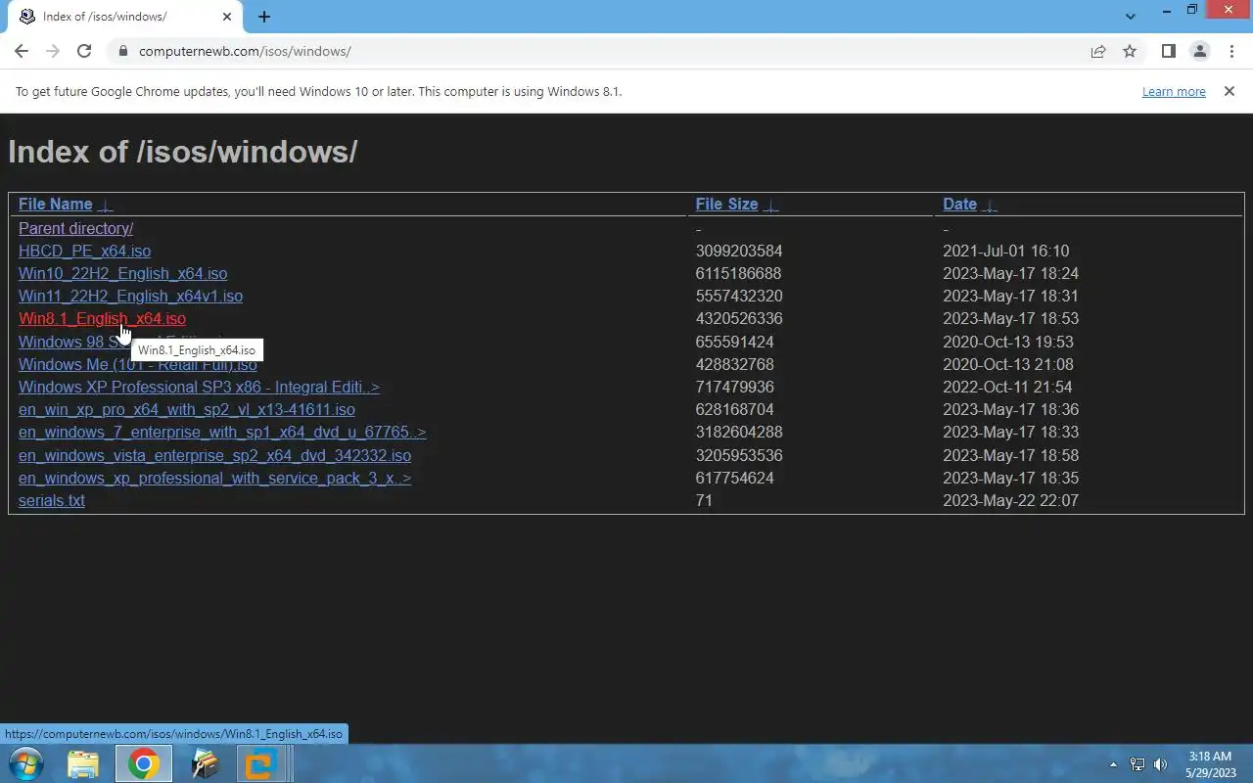This screenshot has height=783, width=1253.
Task: Open Windows XP Professional SP3 x86 Integral link
Action: click(x=199, y=387)
